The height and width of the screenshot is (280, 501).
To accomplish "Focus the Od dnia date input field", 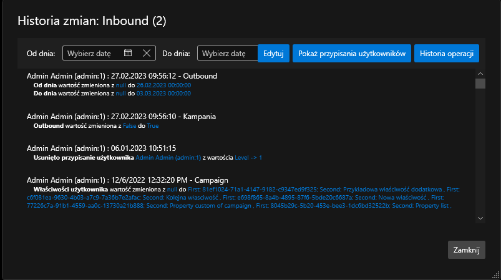I will pos(94,54).
